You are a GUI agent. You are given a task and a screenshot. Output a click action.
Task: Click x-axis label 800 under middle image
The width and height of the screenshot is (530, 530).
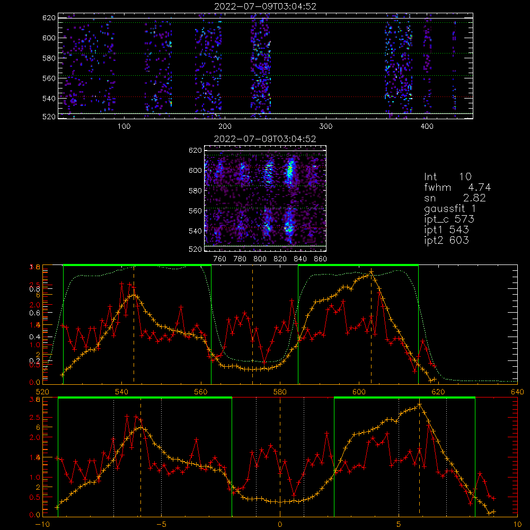260,259
